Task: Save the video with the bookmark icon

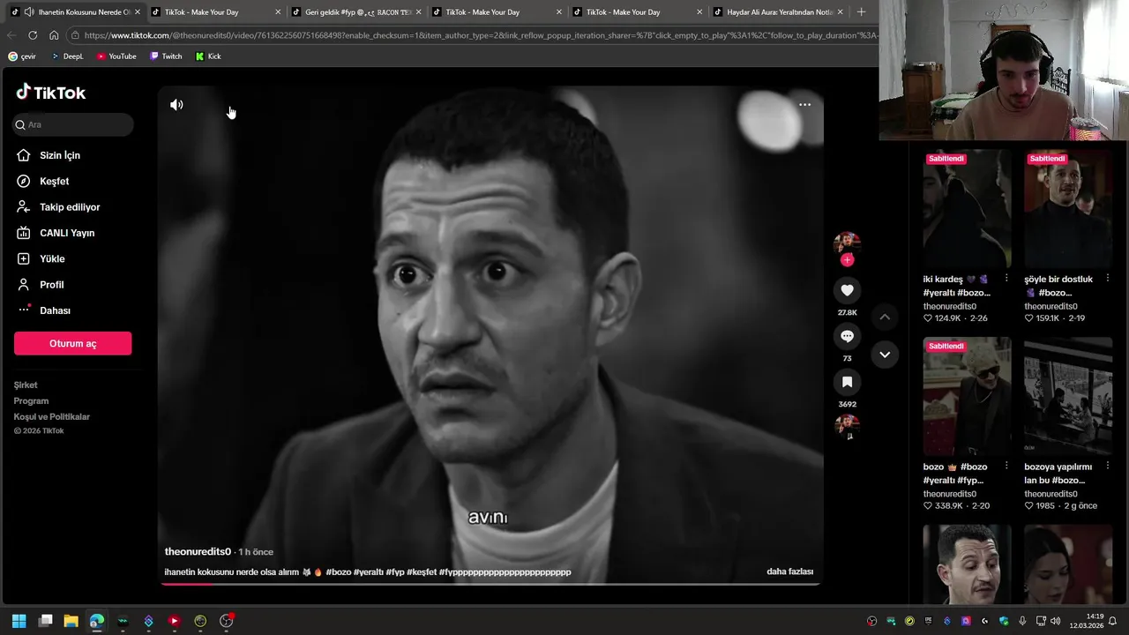Action: [847, 382]
